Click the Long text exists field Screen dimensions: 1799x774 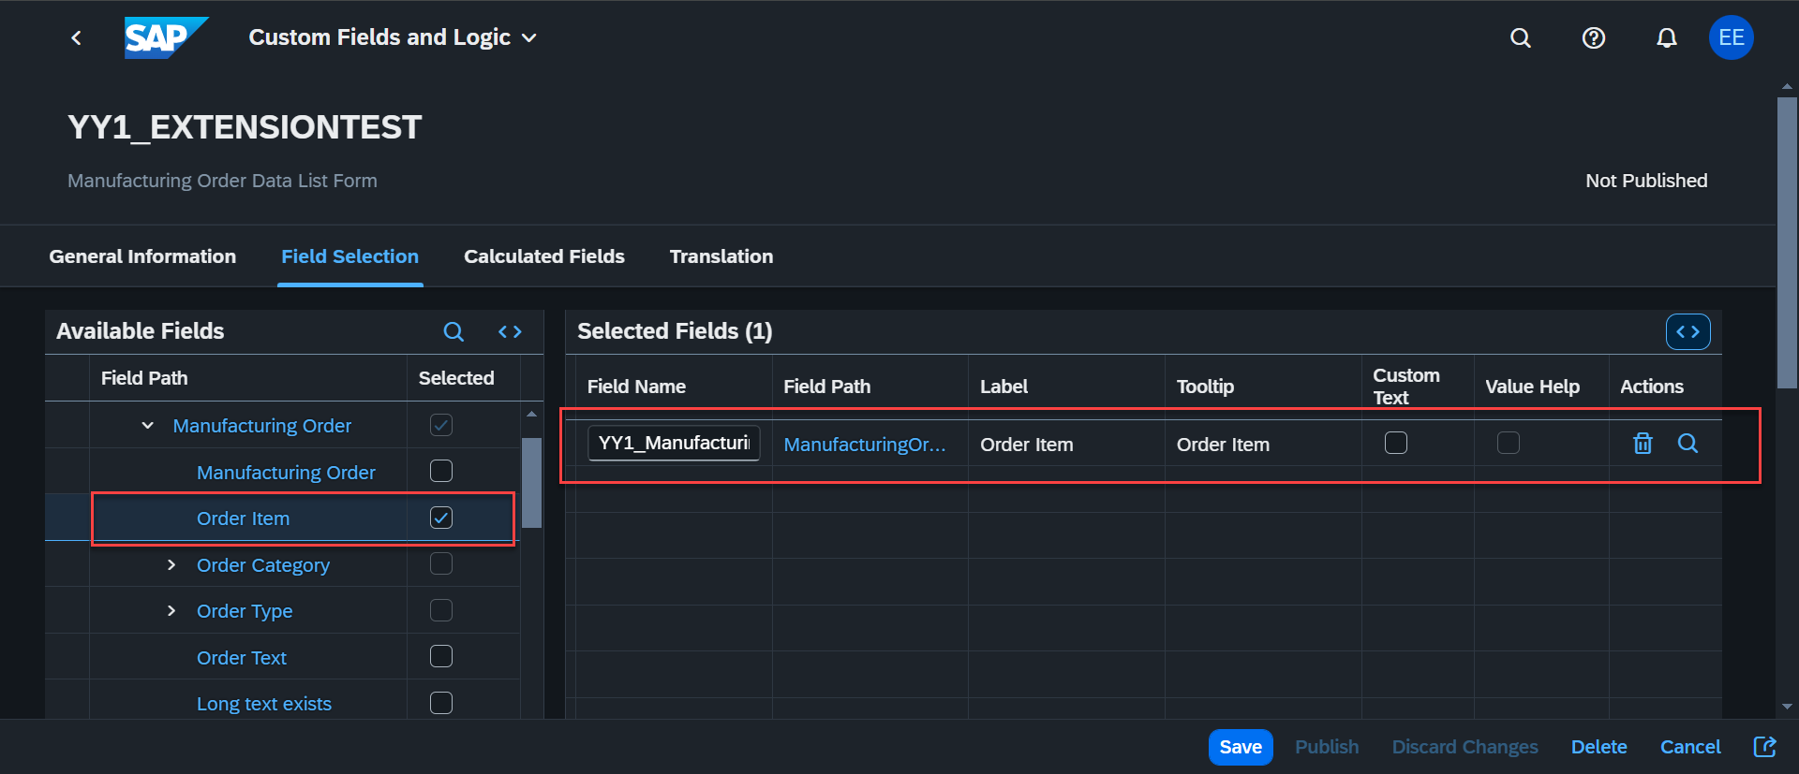point(264,704)
